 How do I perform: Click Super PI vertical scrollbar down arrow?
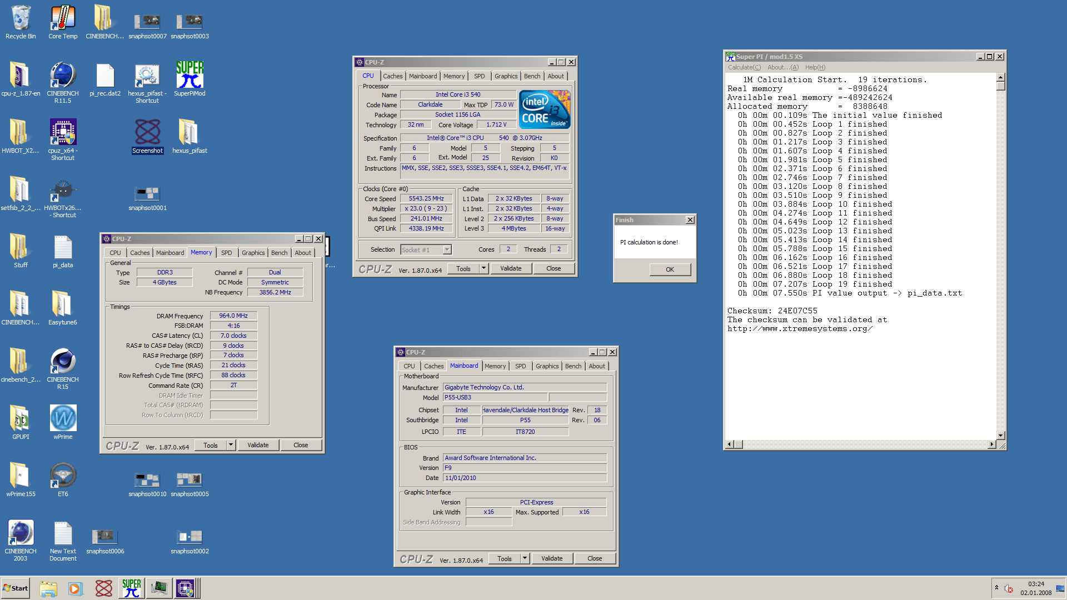click(1001, 436)
